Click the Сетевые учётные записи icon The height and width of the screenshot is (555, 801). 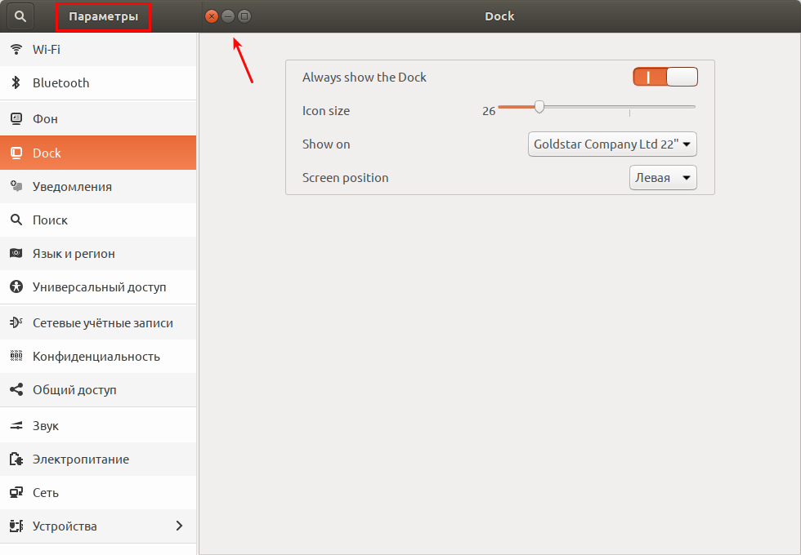16,322
